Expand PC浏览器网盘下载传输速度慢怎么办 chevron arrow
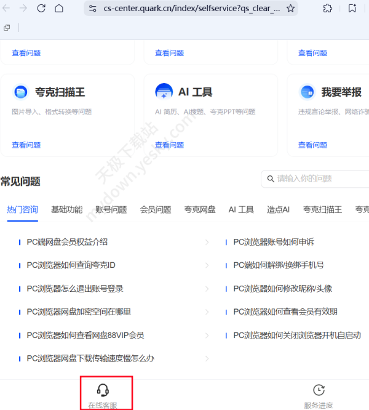Image resolution: width=369 pixels, height=410 pixels. 207,358
